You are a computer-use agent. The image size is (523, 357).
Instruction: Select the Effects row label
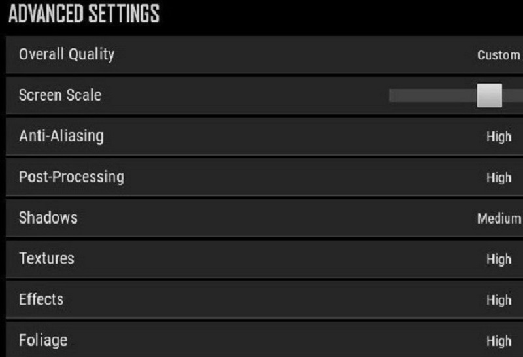41,299
